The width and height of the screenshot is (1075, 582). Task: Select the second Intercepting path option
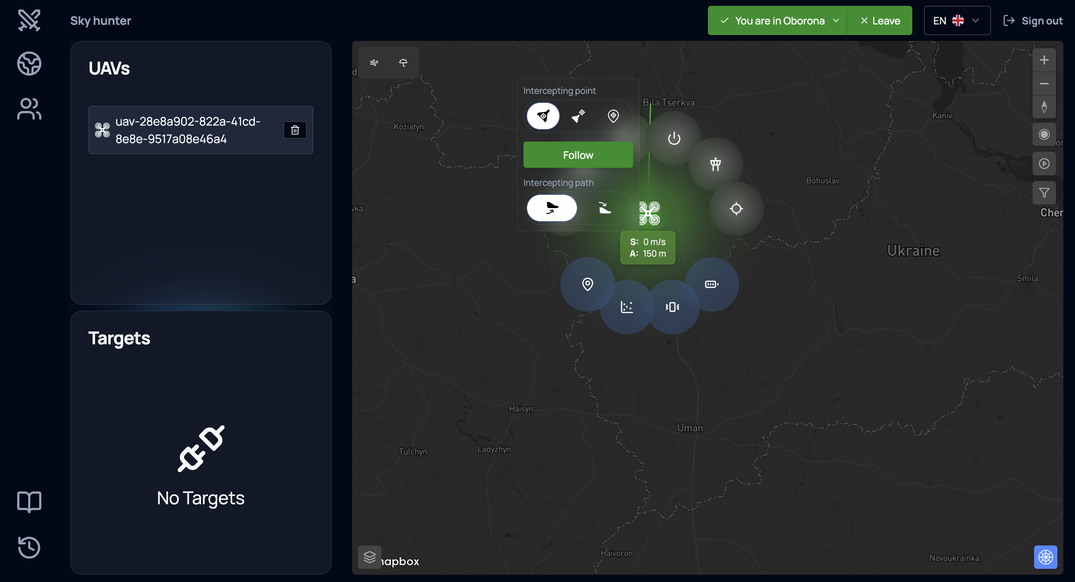(604, 208)
